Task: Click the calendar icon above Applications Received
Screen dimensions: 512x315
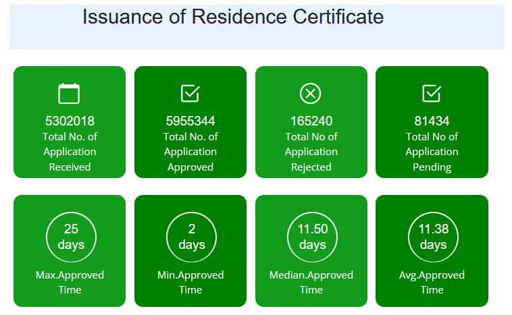Action: pyautogui.click(x=69, y=93)
